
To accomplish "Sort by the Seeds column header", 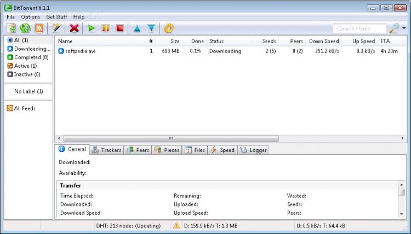I will point(265,42).
